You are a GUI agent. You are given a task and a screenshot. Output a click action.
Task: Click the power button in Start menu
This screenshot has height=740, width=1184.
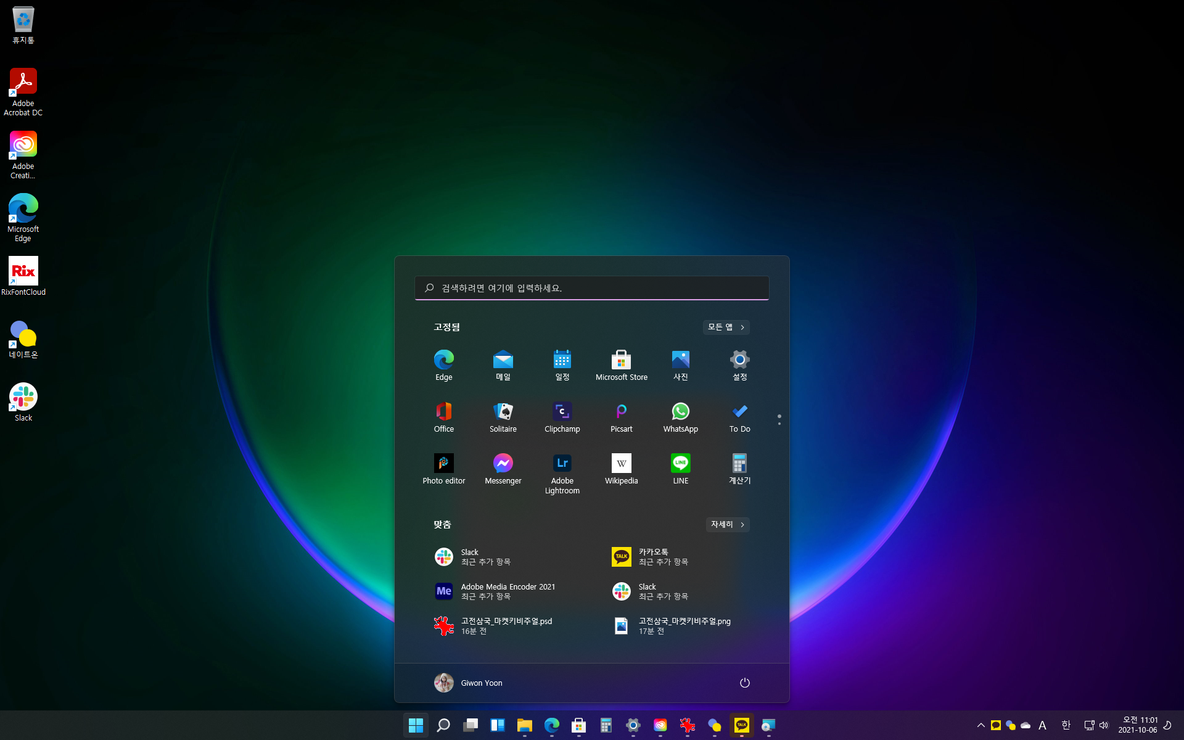point(744,683)
